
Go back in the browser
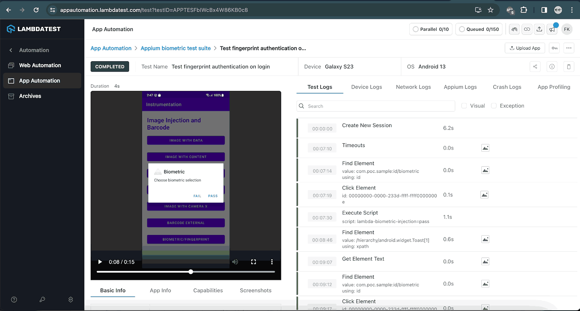coord(9,10)
